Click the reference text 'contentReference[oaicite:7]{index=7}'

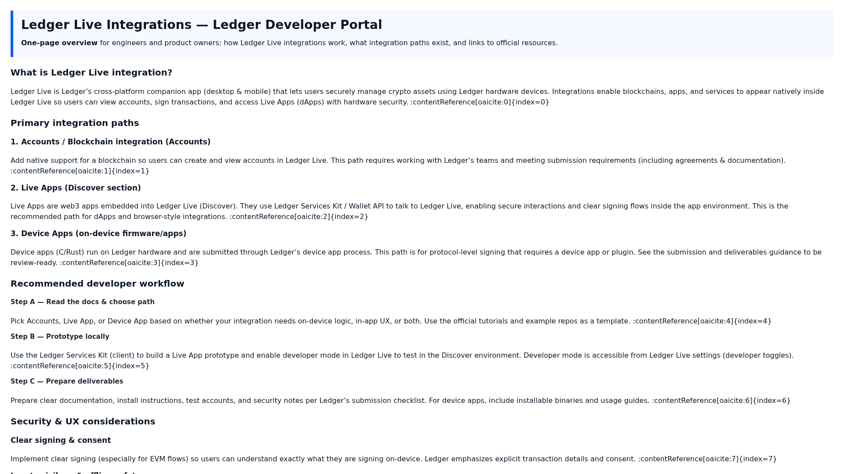709,459
